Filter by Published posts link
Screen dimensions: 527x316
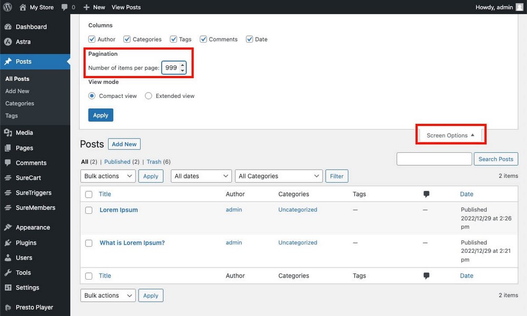coord(118,162)
